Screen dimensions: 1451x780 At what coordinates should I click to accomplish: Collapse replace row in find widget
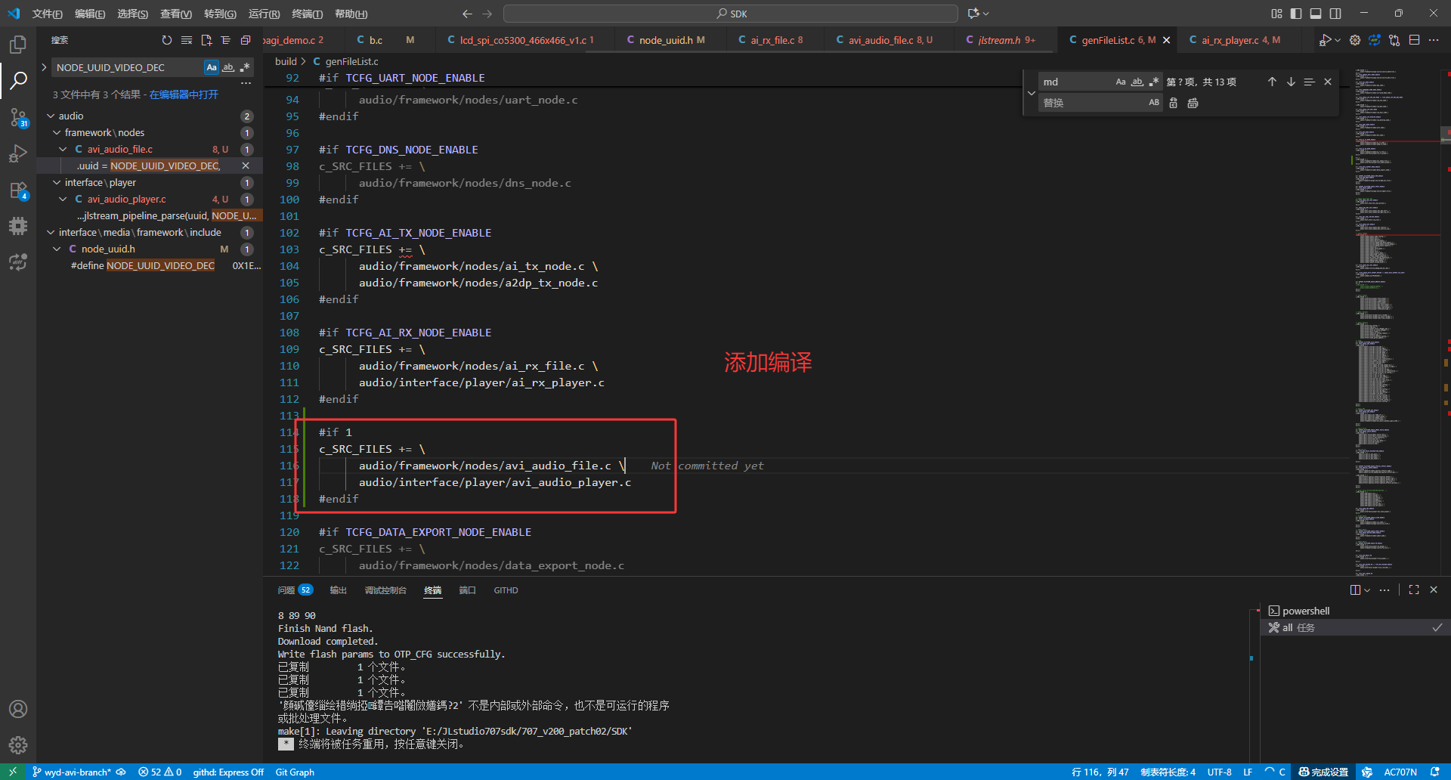tap(1031, 92)
